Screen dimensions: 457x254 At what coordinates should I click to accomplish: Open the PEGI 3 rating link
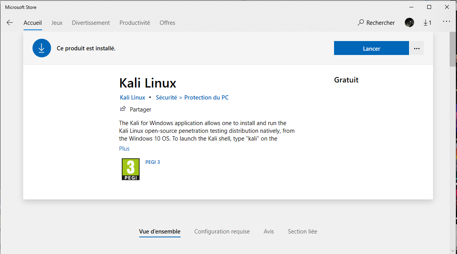pos(153,162)
